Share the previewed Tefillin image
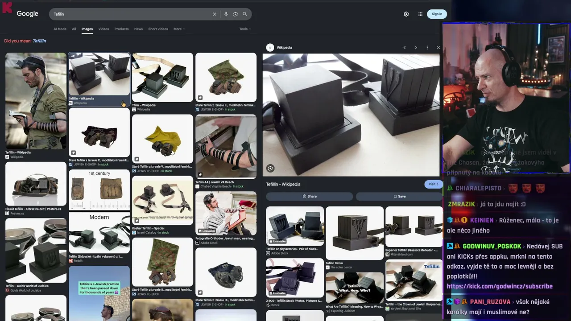Viewport: 571px width, 321px height. [310, 196]
